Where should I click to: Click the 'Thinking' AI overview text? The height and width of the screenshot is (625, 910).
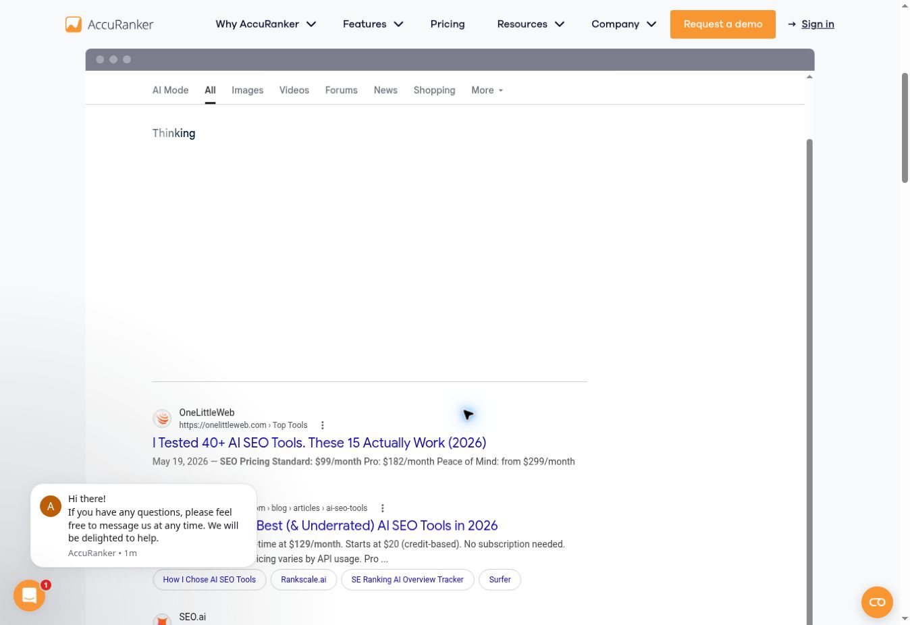(x=173, y=133)
